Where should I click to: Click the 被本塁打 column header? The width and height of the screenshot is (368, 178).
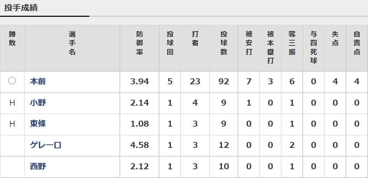(x=270, y=48)
